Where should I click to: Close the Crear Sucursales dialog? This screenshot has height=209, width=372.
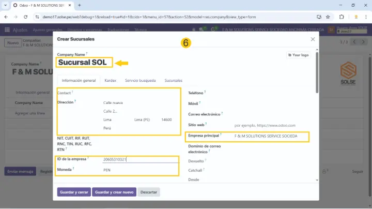pos(313,39)
